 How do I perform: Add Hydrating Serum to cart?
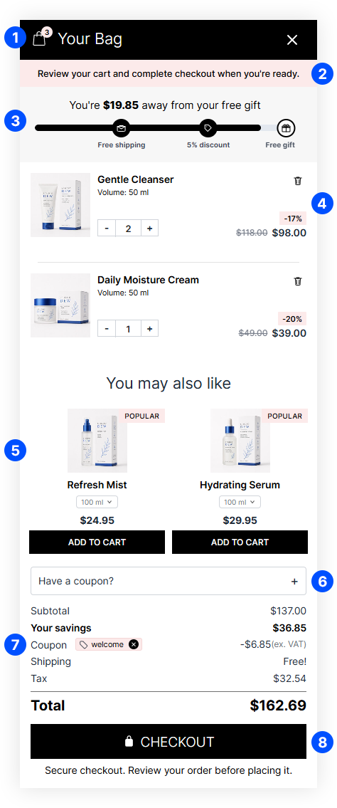click(x=240, y=542)
